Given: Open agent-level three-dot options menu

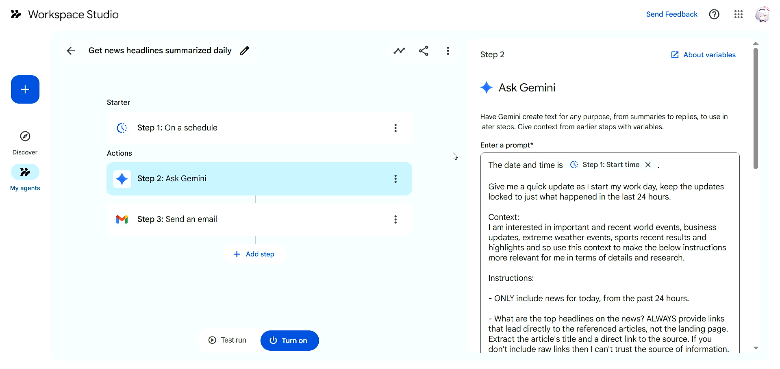Looking at the screenshot, I should 448,51.
